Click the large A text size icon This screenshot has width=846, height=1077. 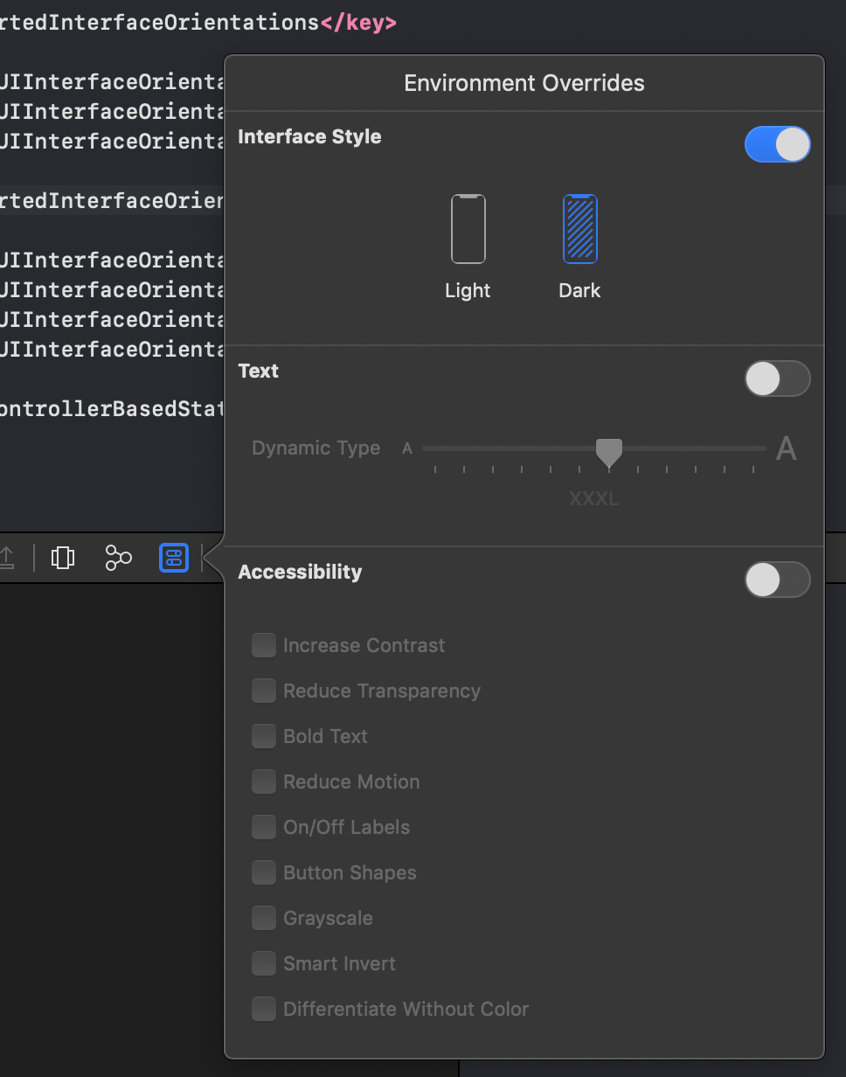(786, 448)
